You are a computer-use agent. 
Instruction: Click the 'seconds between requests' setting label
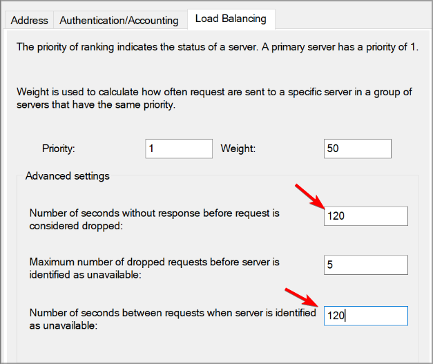[x=169, y=319]
